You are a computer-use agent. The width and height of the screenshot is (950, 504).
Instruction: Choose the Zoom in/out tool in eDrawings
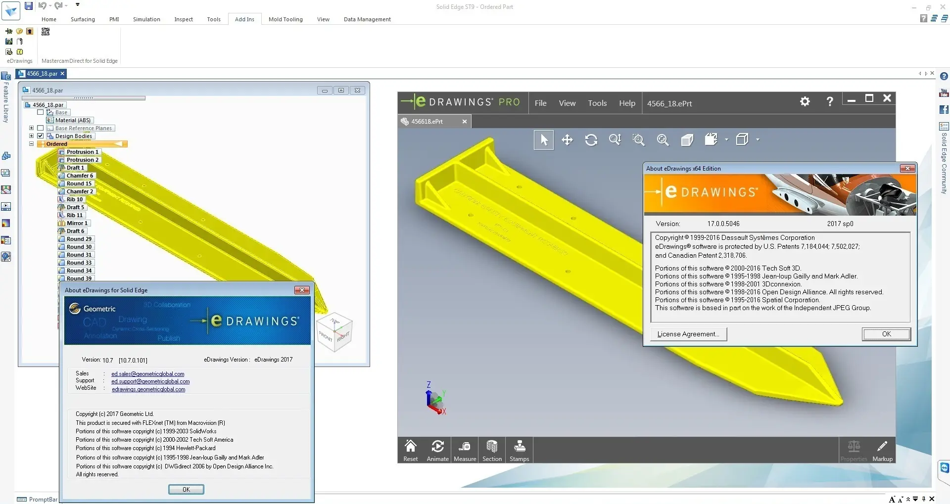(x=615, y=140)
